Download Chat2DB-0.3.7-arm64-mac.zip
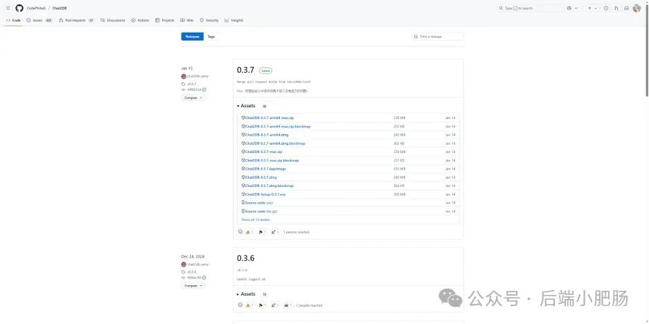The width and height of the screenshot is (649, 324). tap(268, 118)
